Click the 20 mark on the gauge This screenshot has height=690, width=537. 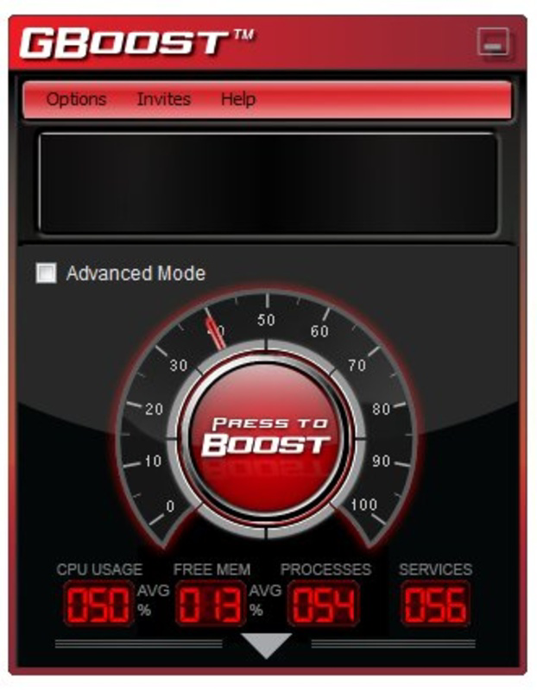155,409
